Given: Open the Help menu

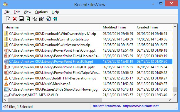Looking at the screenshot, I should point(55,12).
